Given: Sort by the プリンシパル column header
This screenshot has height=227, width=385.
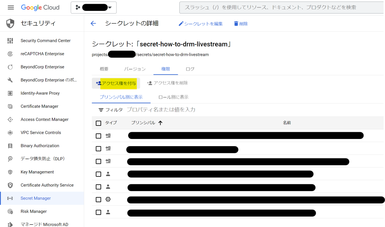Looking at the screenshot, I should [147, 123].
